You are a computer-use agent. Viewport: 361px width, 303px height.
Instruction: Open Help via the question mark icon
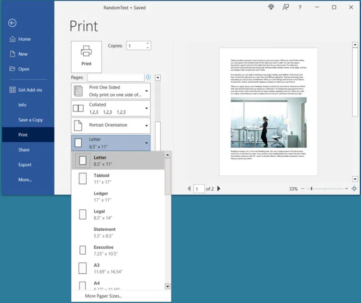(x=300, y=7)
